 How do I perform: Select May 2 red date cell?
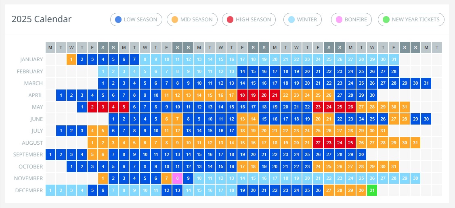click(x=92, y=107)
